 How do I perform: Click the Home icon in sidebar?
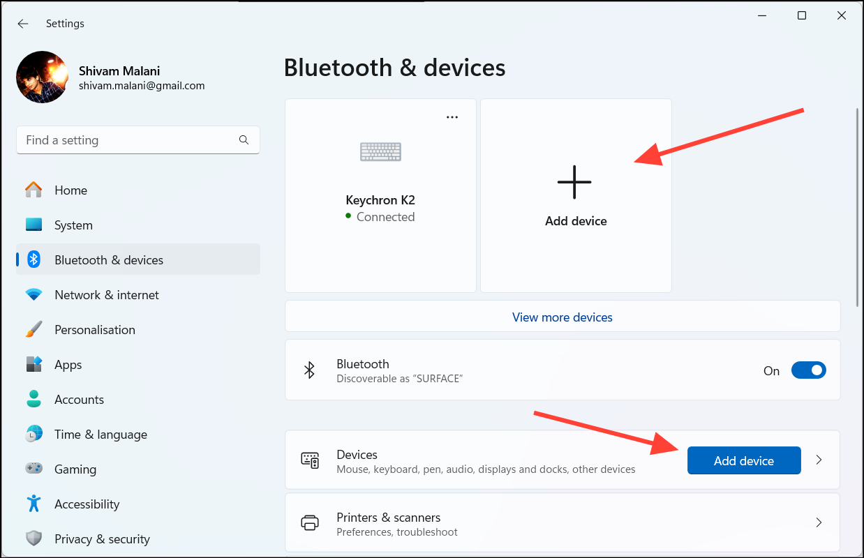click(x=33, y=190)
